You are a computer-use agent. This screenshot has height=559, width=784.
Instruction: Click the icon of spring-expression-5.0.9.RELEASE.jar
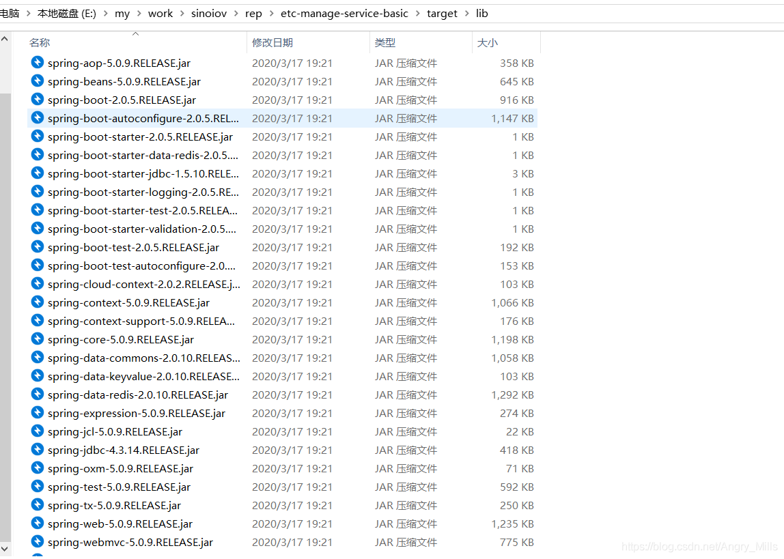(x=38, y=413)
